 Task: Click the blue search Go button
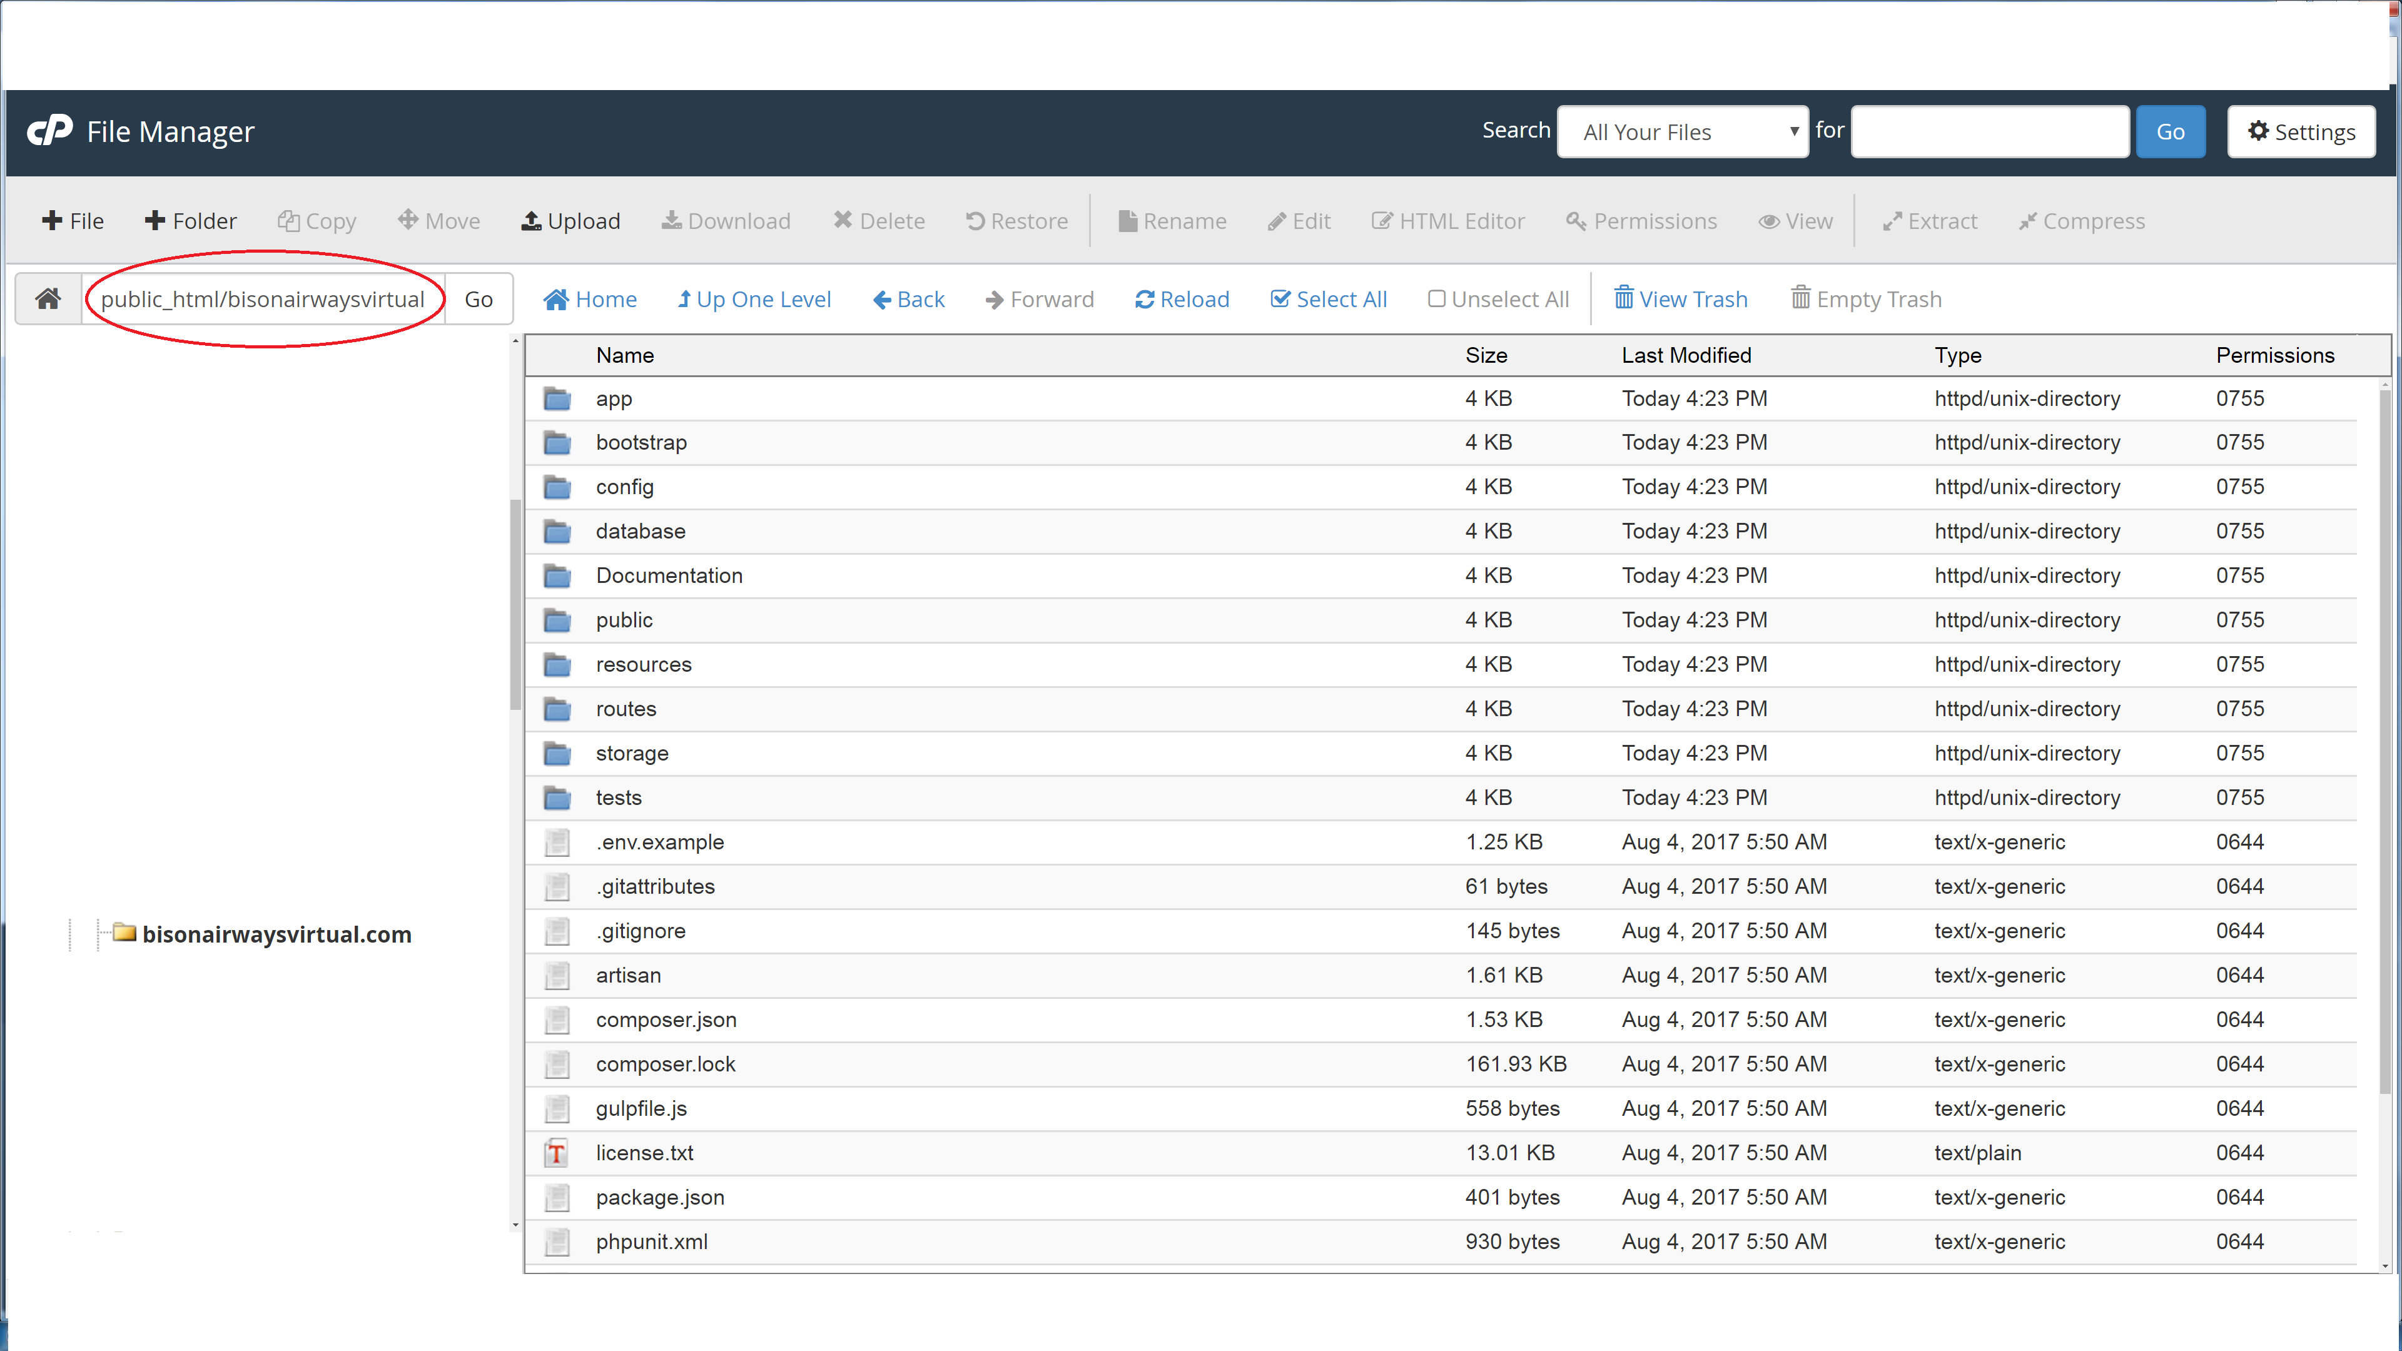click(2170, 131)
